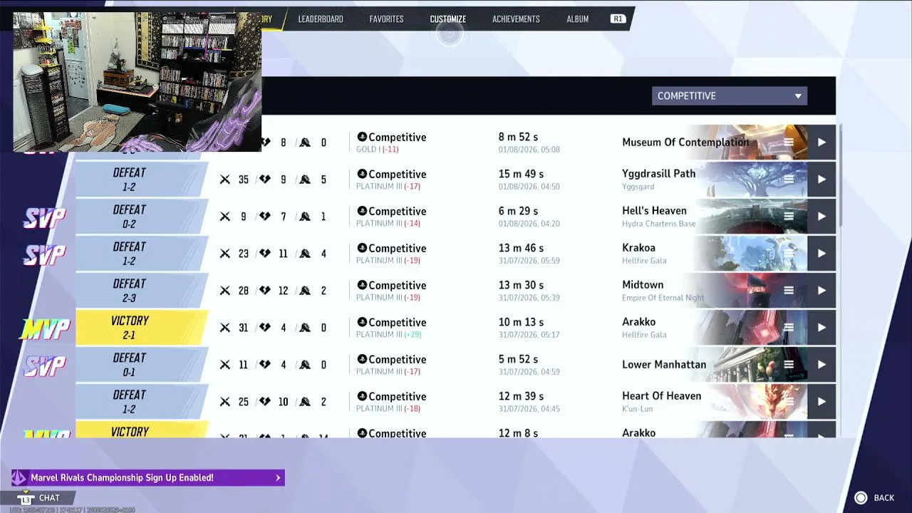Click the "PLATINUM III (+29)" rank change
The width and height of the screenshot is (912, 513).
coord(389,335)
